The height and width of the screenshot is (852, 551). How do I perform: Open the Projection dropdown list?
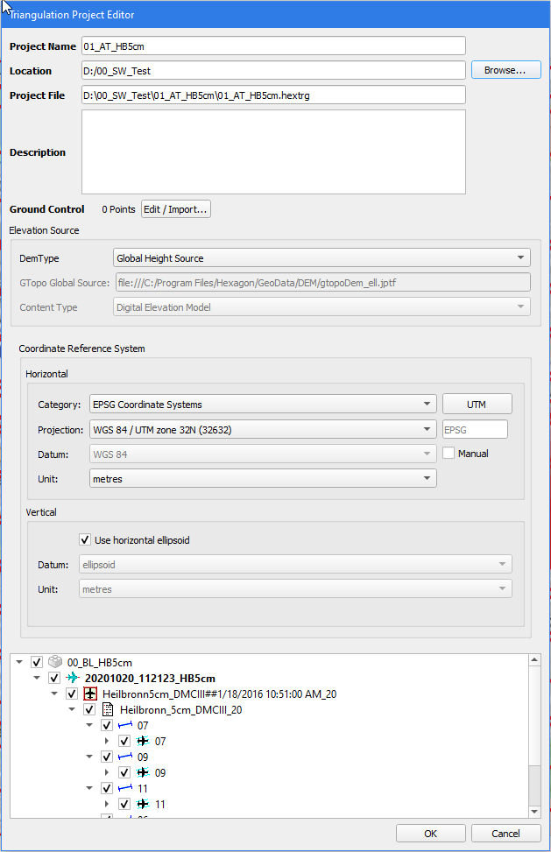click(263, 429)
